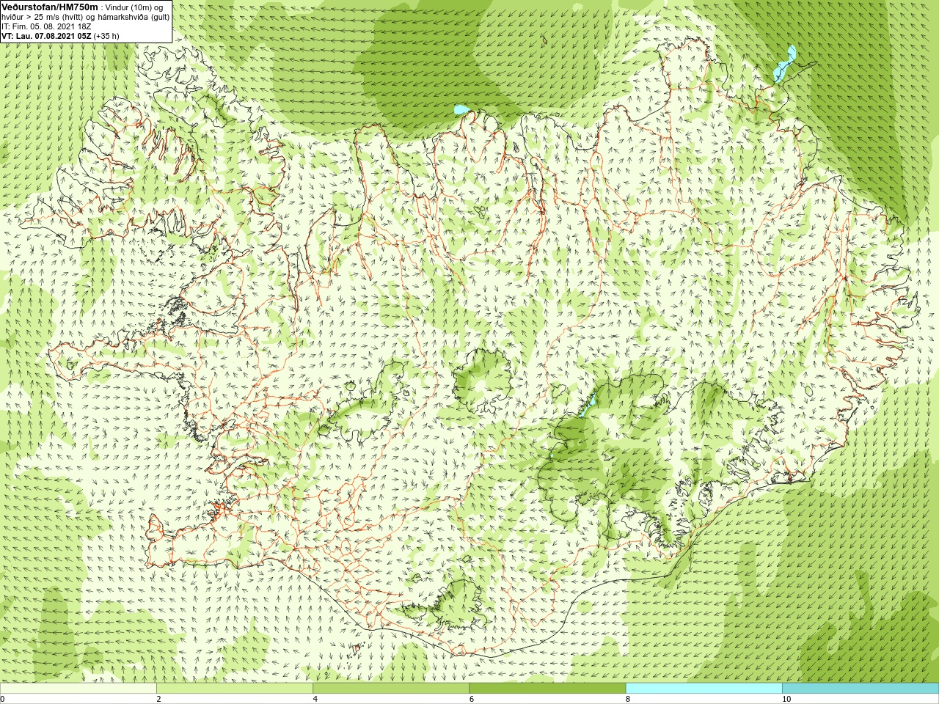Click the legend scale label '8'

click(628, 699)
